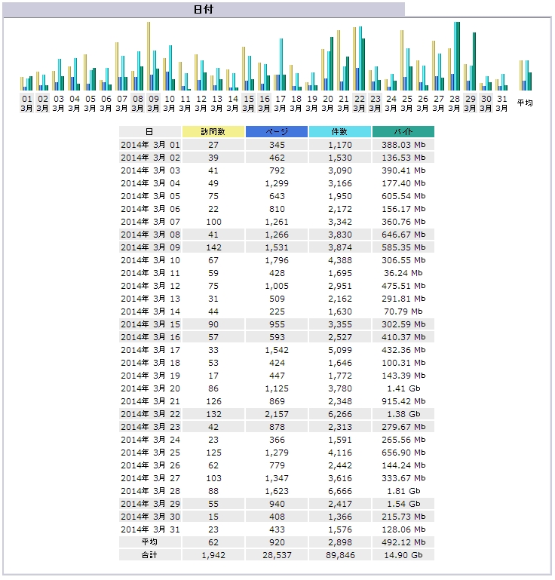
Task: Click the chart label 31 3月
Action: pyautogui.click(x=501, y=103)
